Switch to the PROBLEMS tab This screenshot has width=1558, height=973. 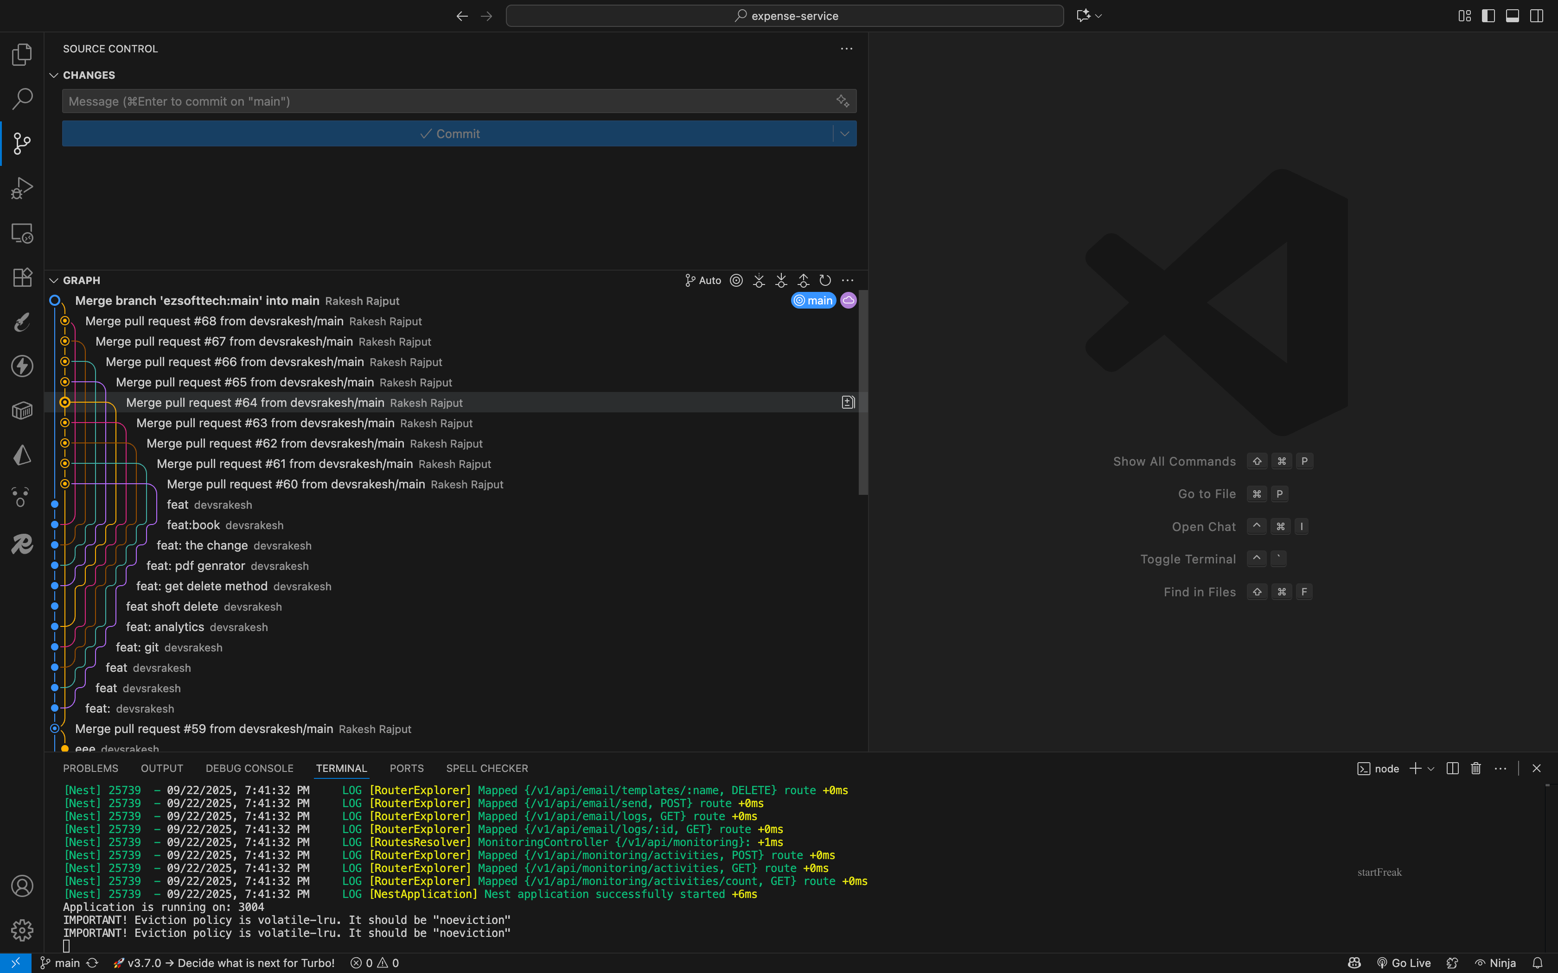90,768
